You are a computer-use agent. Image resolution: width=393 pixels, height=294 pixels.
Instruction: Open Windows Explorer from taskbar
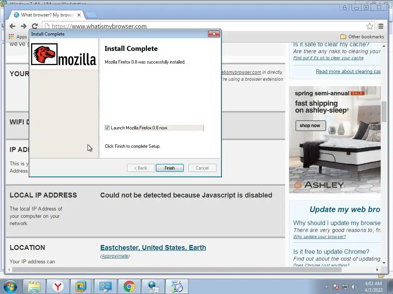(x=34, y=286)
